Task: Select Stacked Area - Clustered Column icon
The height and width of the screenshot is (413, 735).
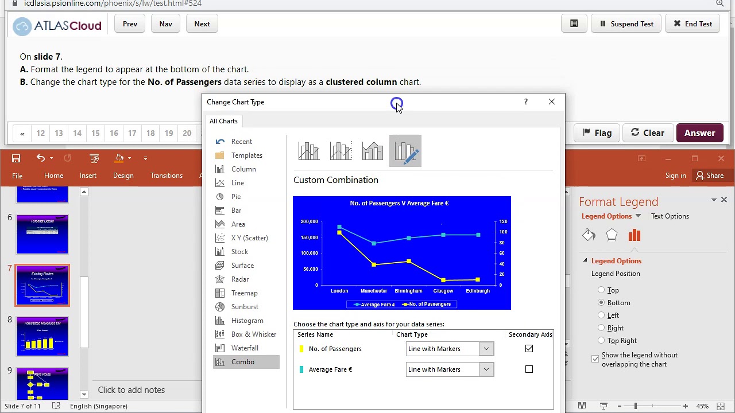Action: [373, 151]
